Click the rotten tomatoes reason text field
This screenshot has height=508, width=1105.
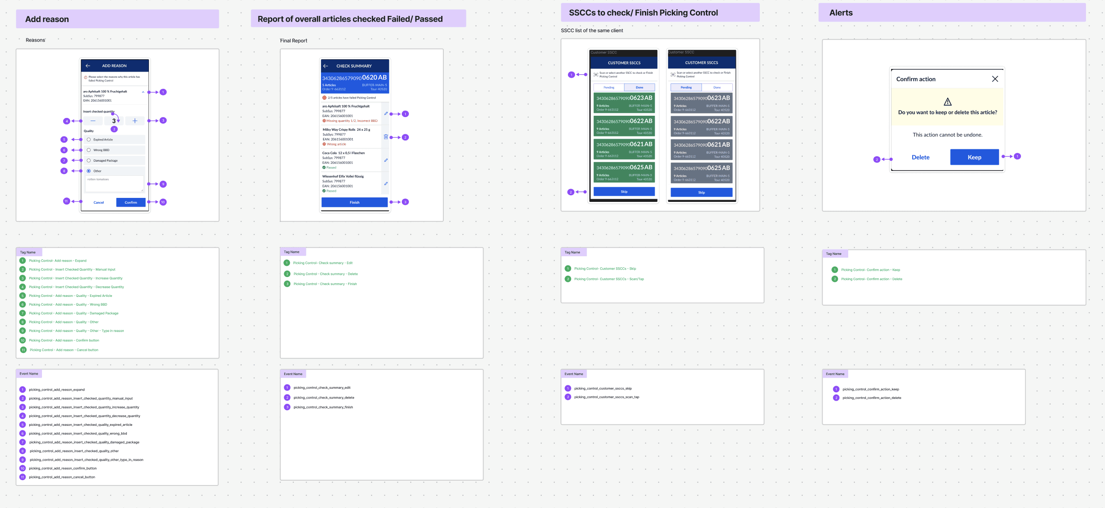(x=114, y=184)
